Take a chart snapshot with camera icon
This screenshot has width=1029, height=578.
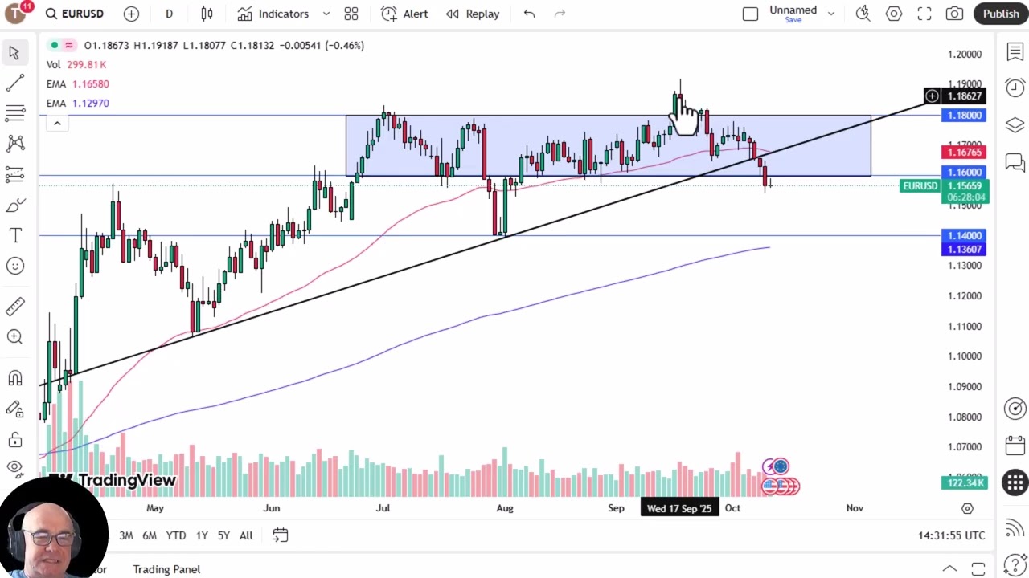pyautogui.click(x=954, y=14)
